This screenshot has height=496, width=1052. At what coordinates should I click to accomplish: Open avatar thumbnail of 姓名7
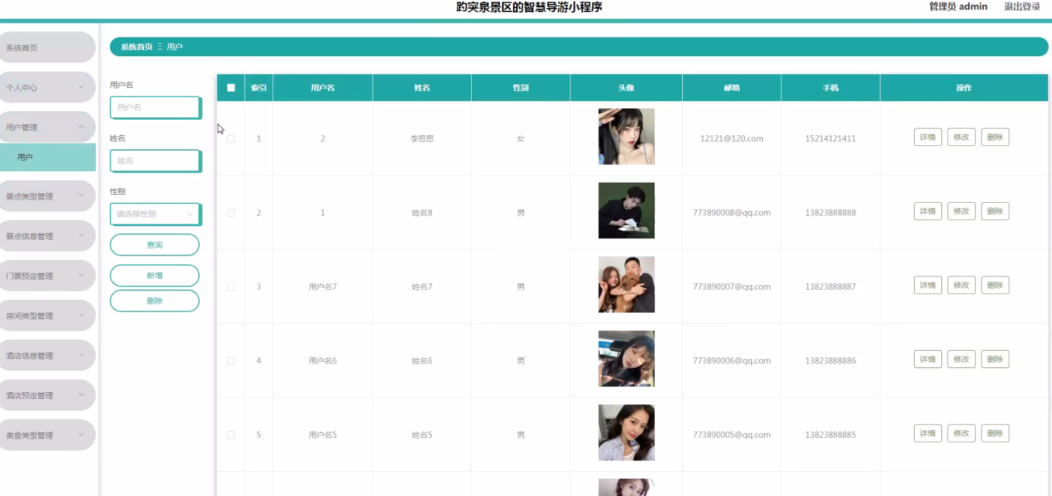click(627, 284)
